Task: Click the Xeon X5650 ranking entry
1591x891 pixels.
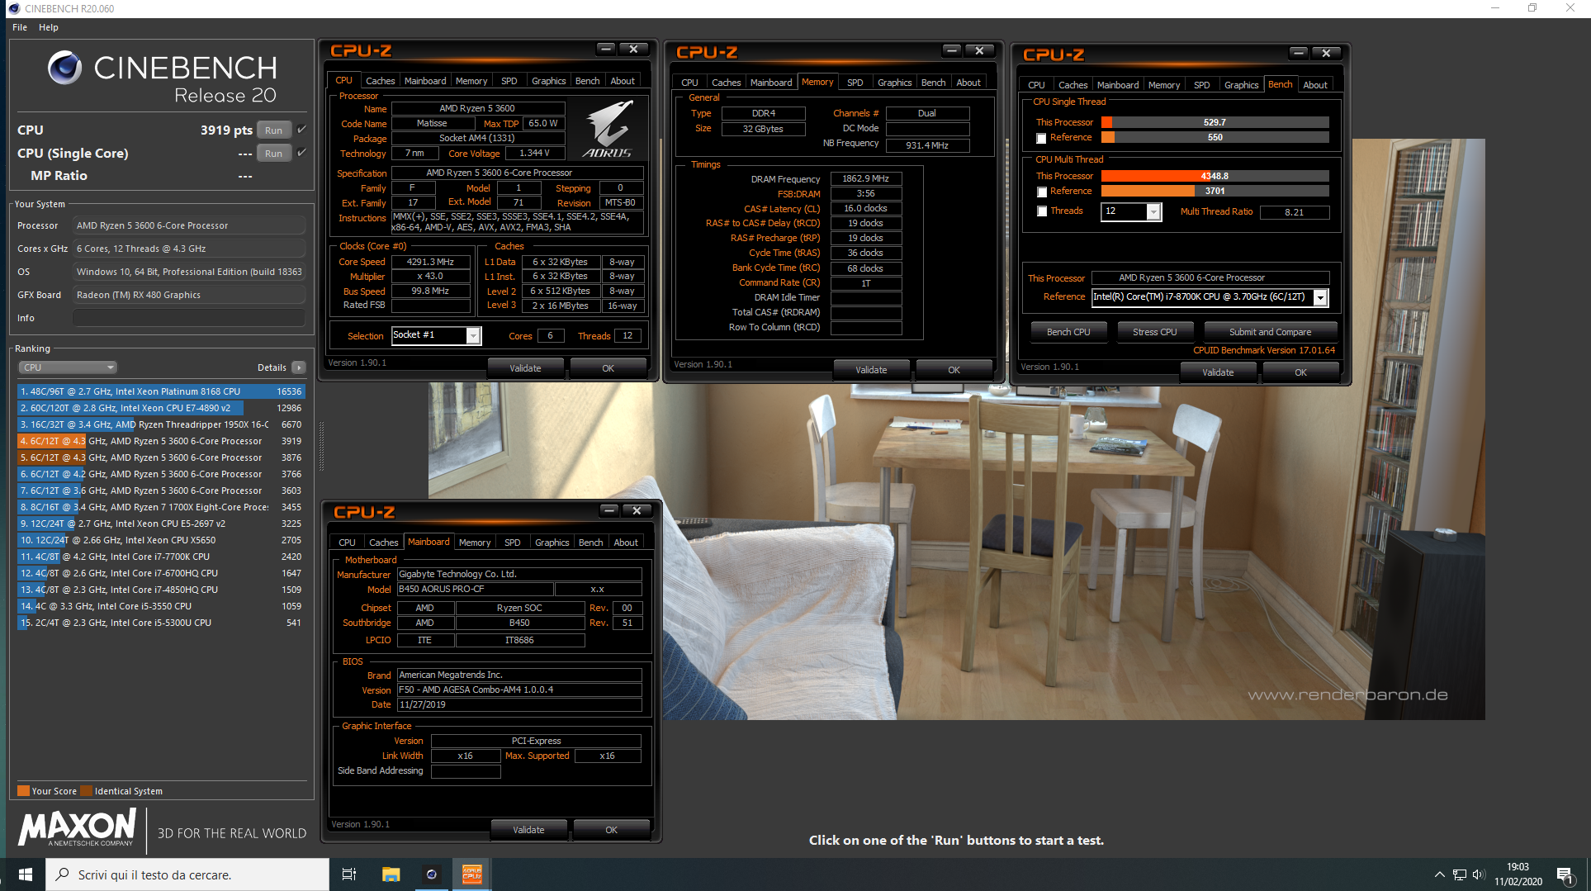Action: [161, 540]
